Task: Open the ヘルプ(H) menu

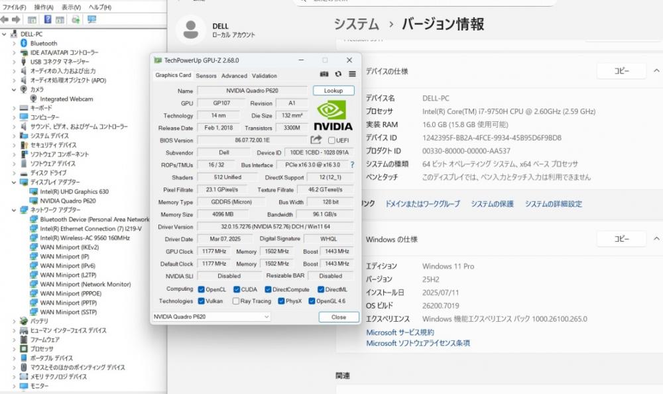Action: pyautogui.click(x=100, y=7)
